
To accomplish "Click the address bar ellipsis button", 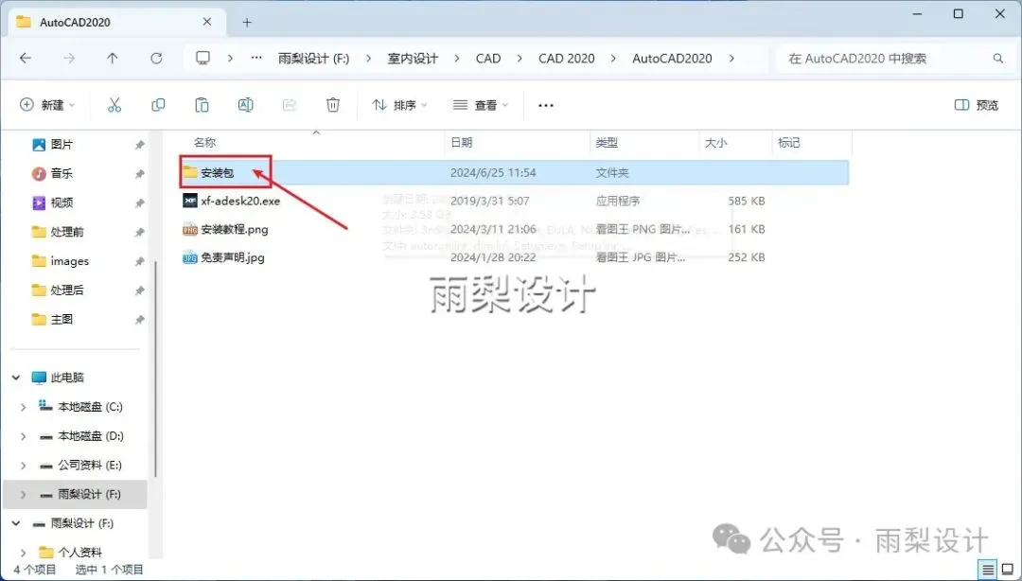I will [x=256, y=58].
